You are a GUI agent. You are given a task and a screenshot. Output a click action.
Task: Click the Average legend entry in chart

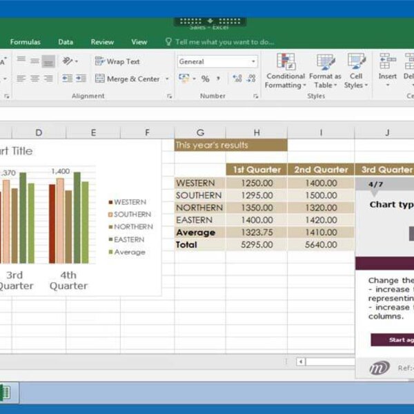pyautogui.click(x=127, y=252)
